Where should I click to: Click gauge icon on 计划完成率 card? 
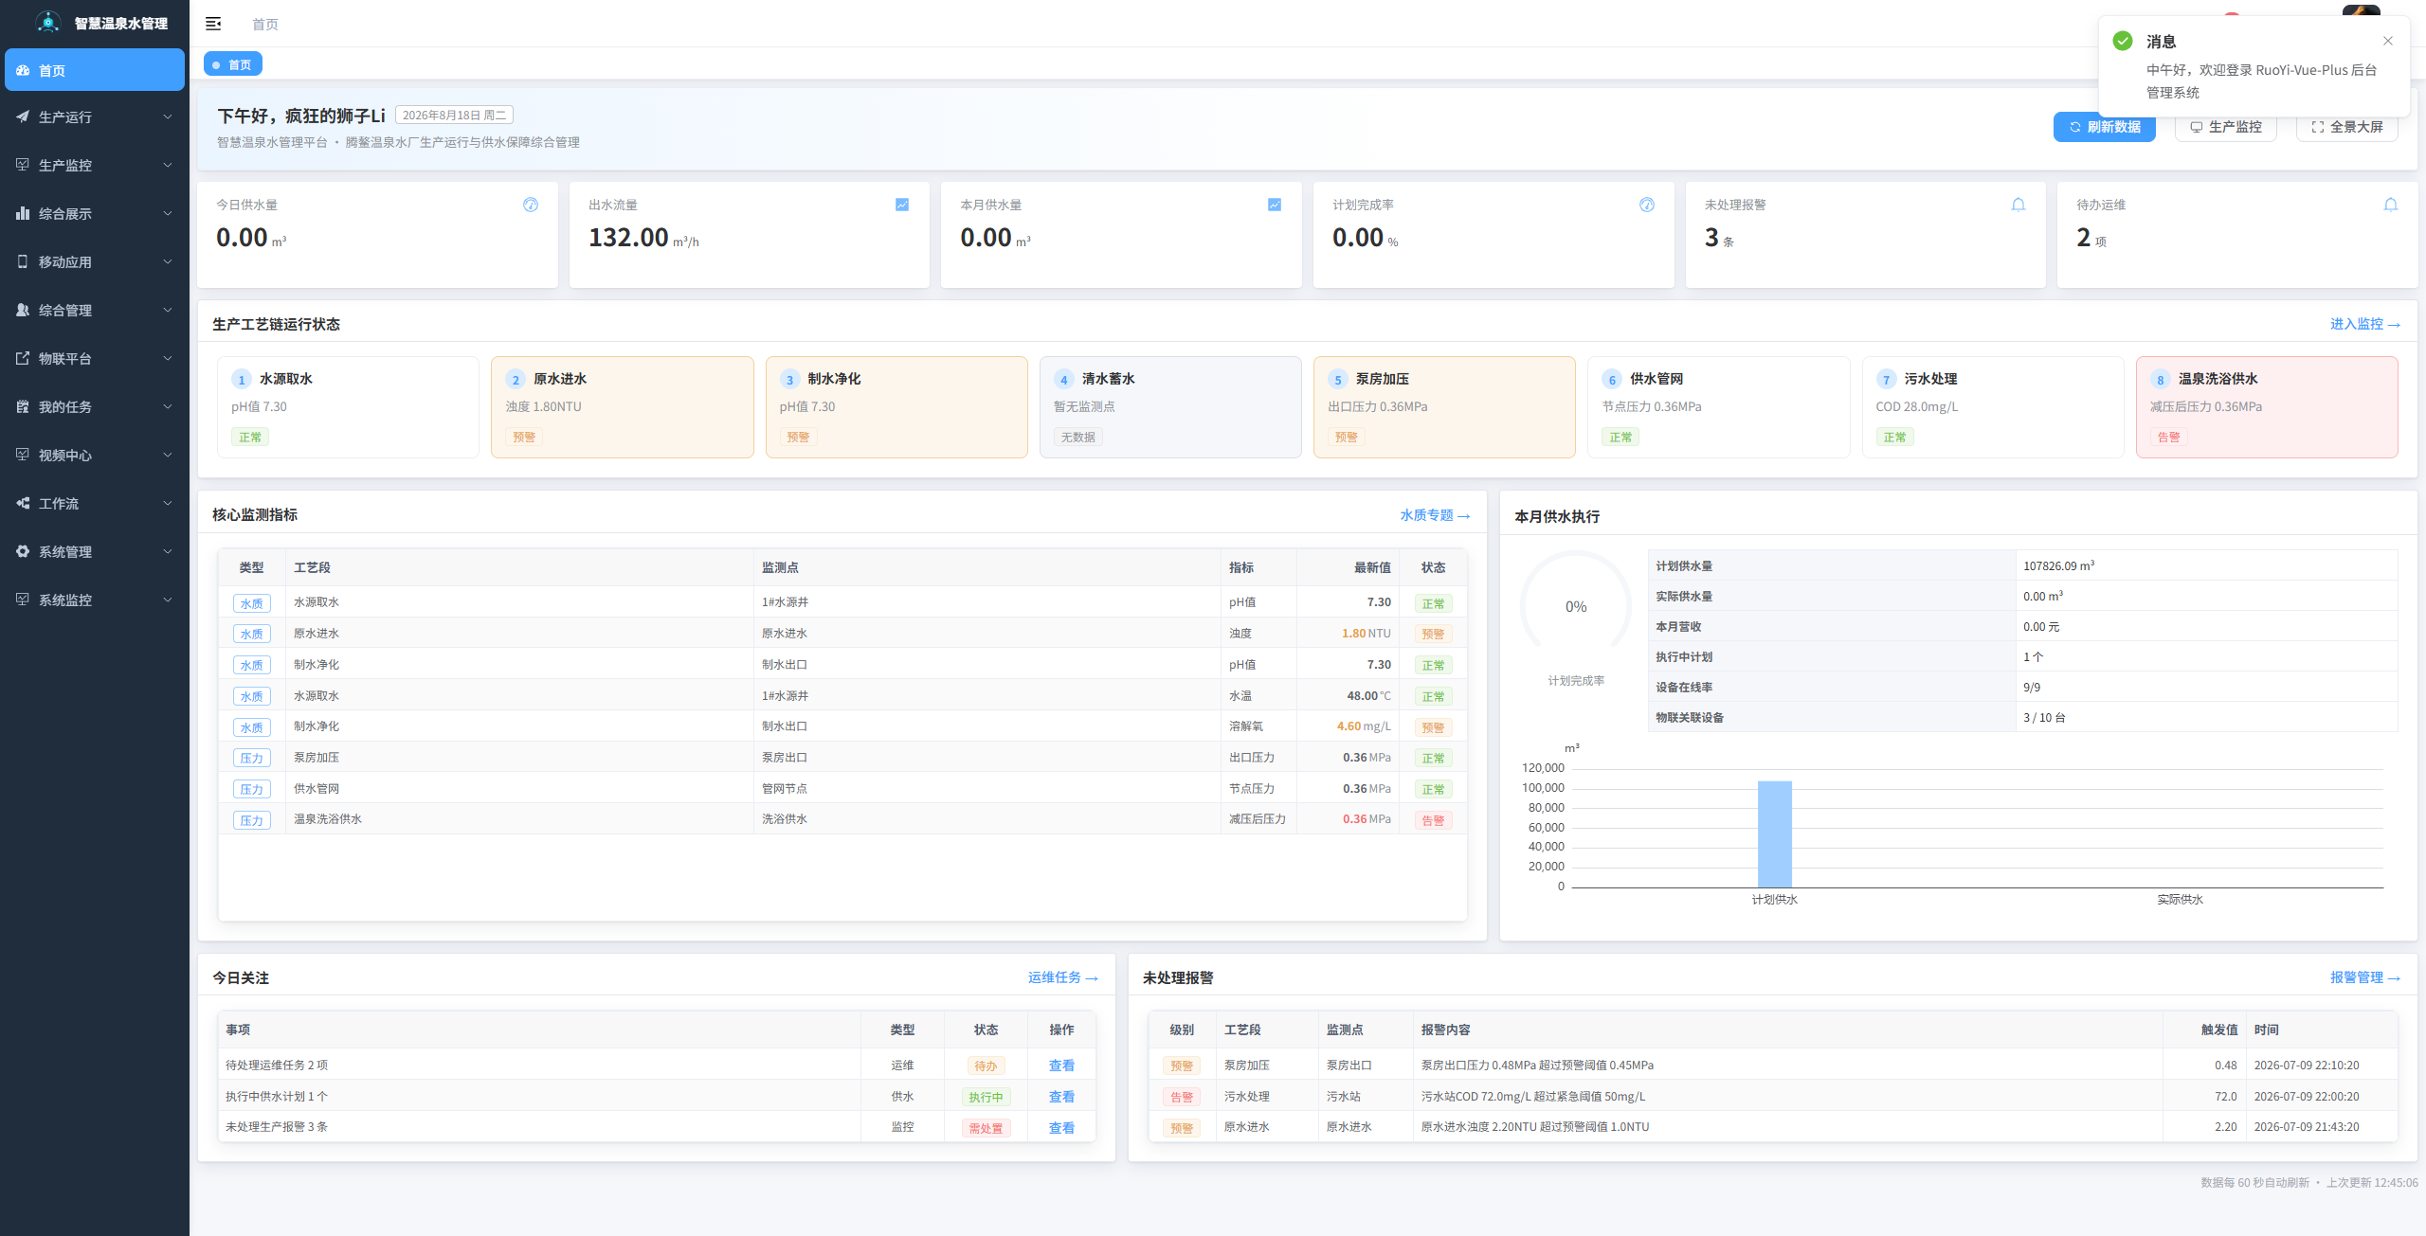point(1647,205)
